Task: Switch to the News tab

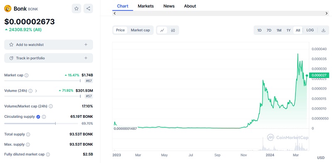Action: pyautogui.click(x=169, y=6)
